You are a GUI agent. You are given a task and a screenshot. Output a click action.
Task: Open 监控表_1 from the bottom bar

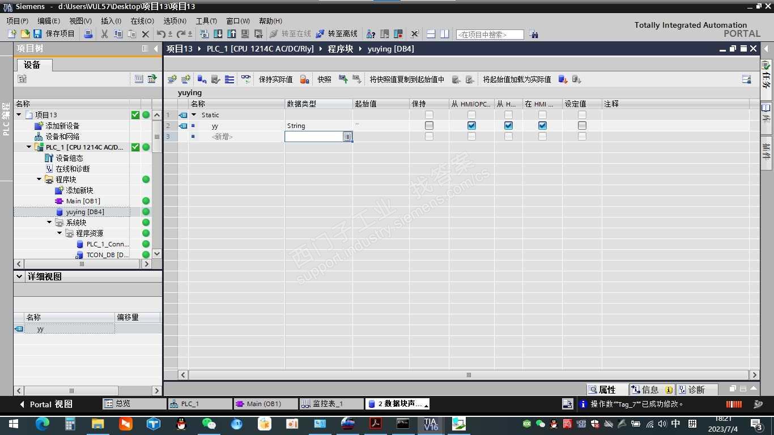tap(331, 404)
